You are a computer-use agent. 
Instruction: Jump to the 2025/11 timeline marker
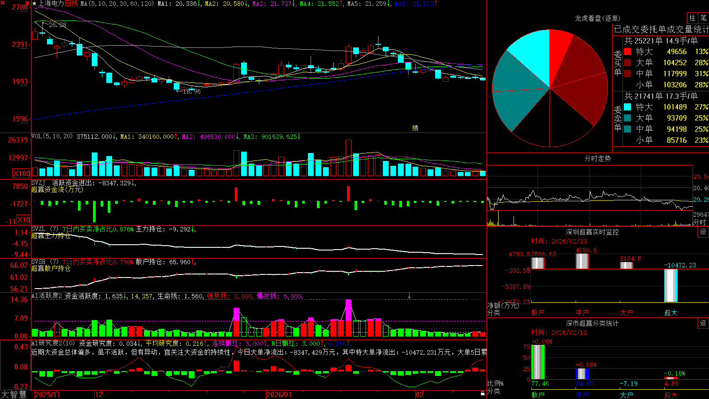pos(47,395)
